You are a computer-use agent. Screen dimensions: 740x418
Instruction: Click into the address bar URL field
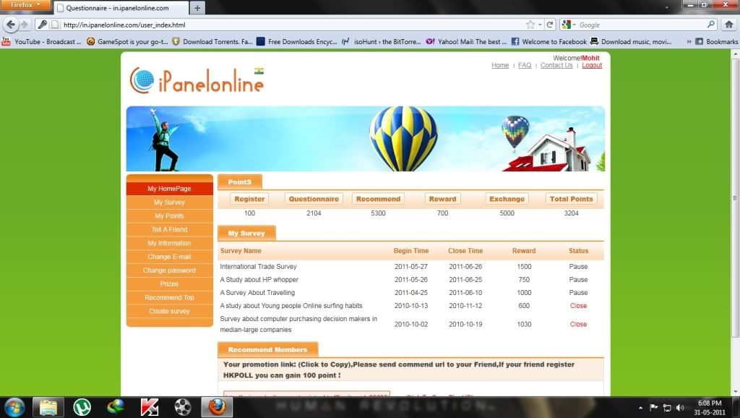tap(293, 25)
